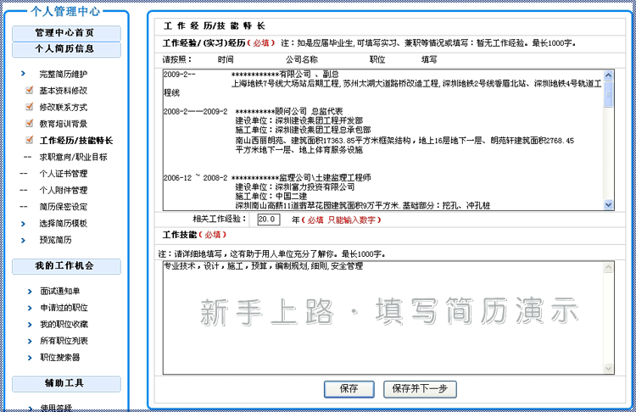Click 预览简历 link
The width and height of the screenshot is (636, 412).
(x=56, y=240)
